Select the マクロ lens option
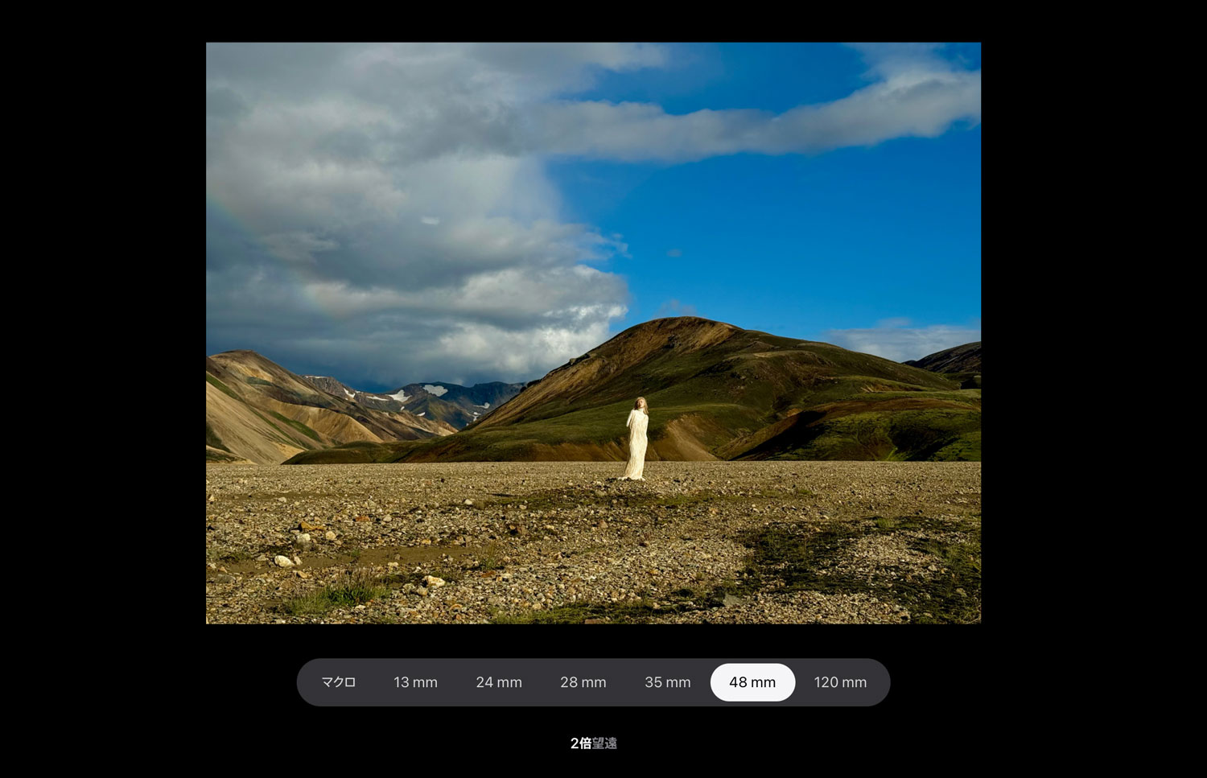This screenshot has height=778, width=1207. click(339, 682)
